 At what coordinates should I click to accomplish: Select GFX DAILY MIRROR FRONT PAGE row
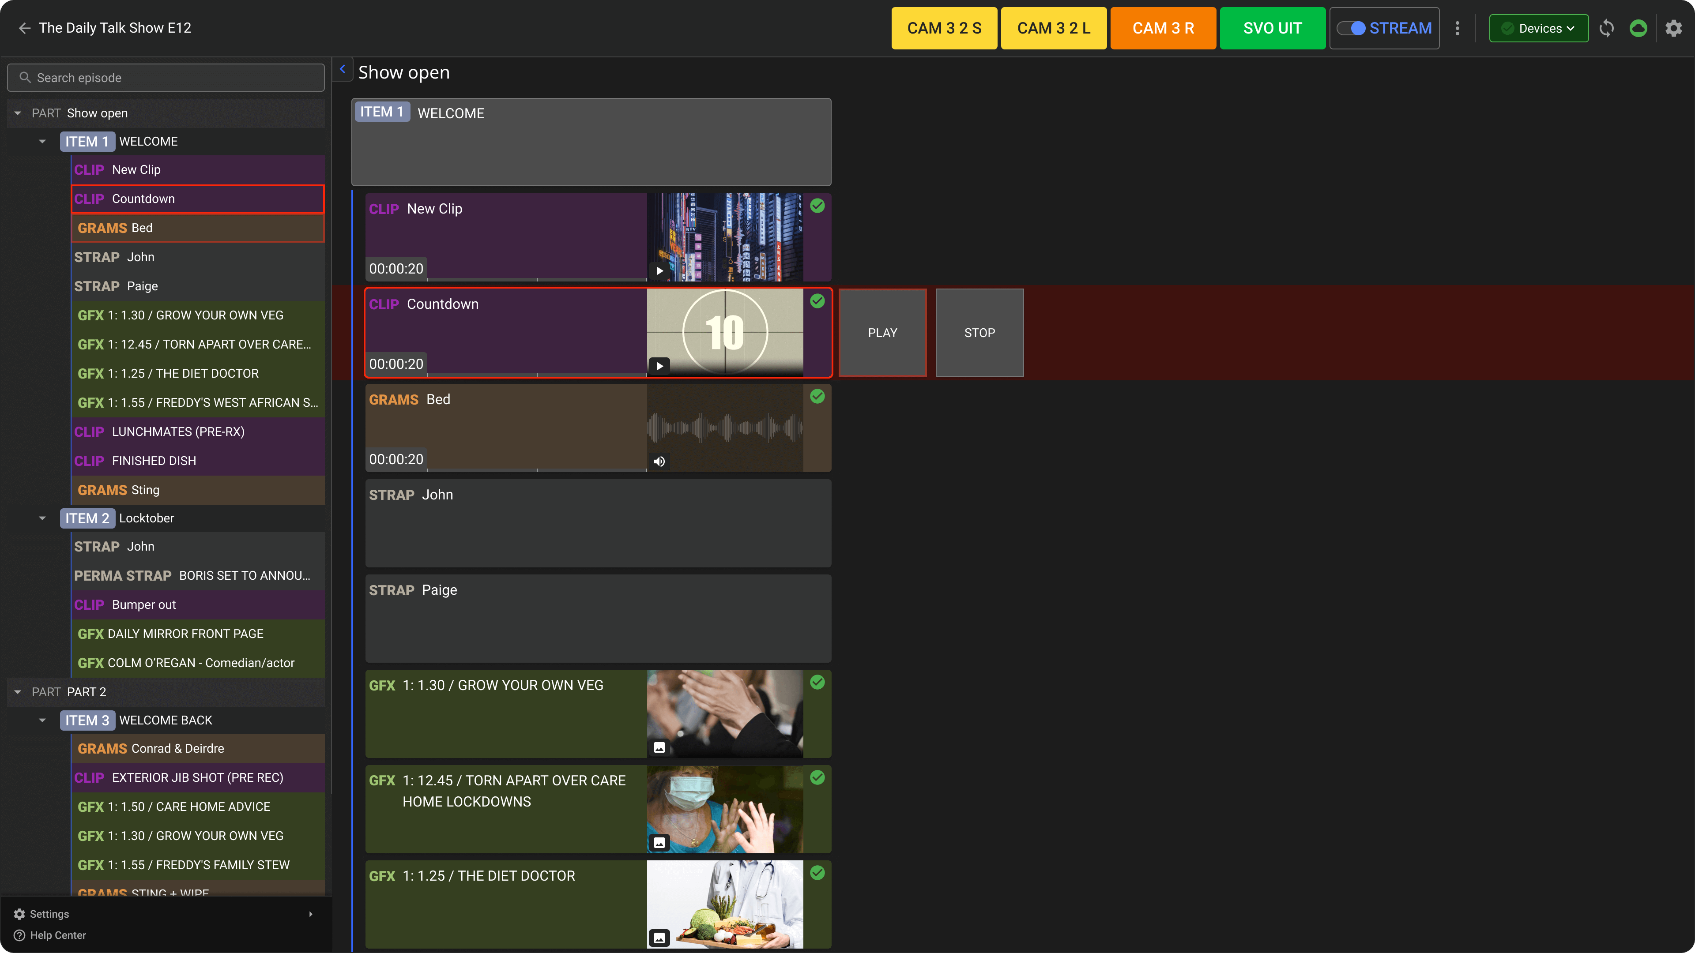pyautogui.click(x=197, y=634)
